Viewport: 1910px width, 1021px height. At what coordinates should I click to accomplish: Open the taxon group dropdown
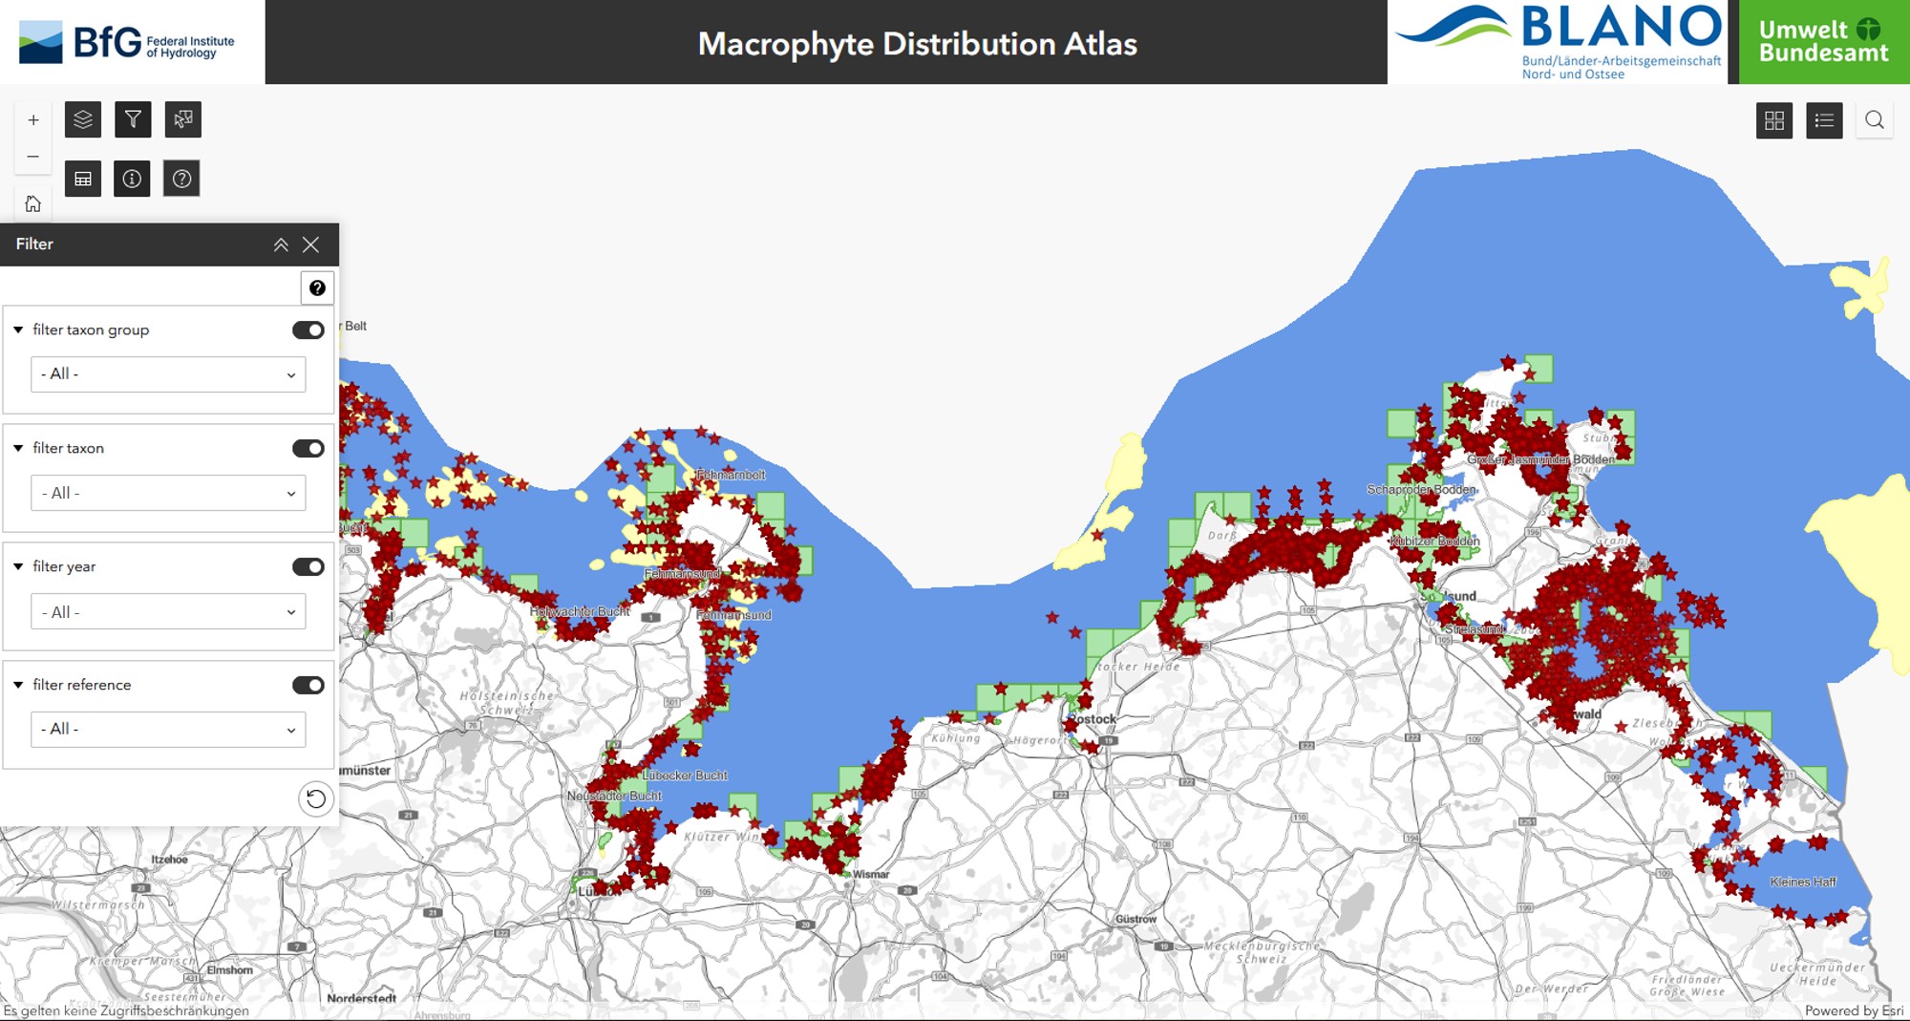click(x=168, y=374)
